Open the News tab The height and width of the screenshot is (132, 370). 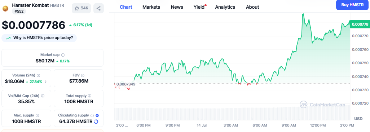point(177,7)
